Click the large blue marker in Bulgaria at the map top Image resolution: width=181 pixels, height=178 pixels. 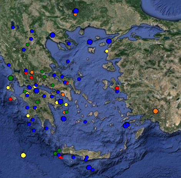pos(76,11)
